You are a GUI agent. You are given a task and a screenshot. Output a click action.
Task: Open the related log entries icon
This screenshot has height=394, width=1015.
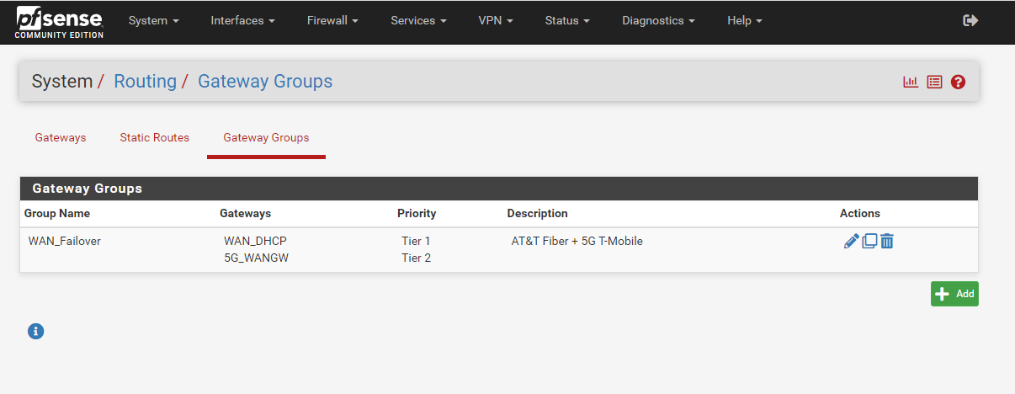(x=934, y=82)
